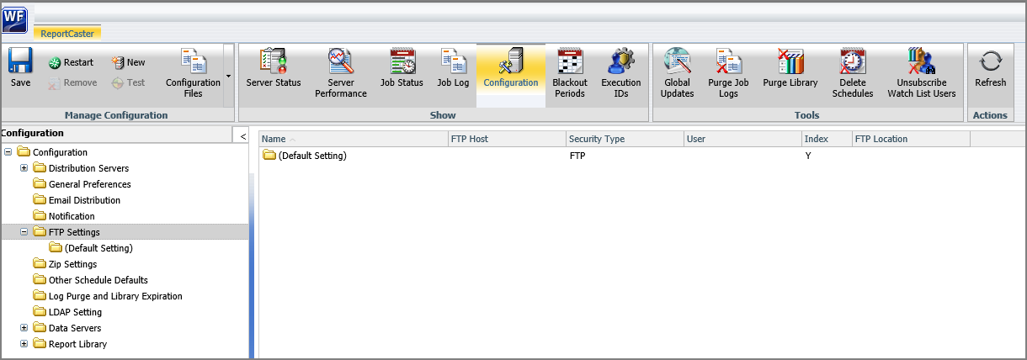Open Execution IDs
The image size is (1027, 360).
[621, 73]
